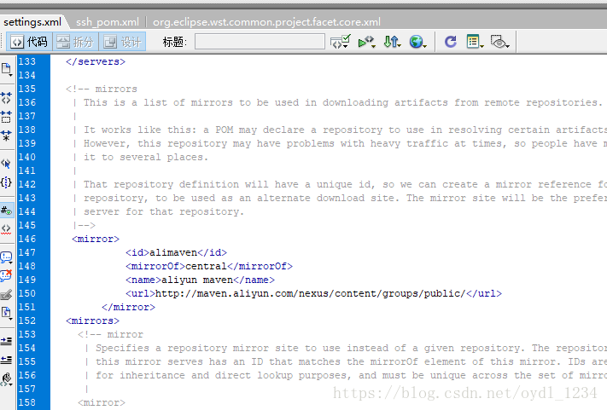Click the </mirror> closing tag

click(129, 307)
